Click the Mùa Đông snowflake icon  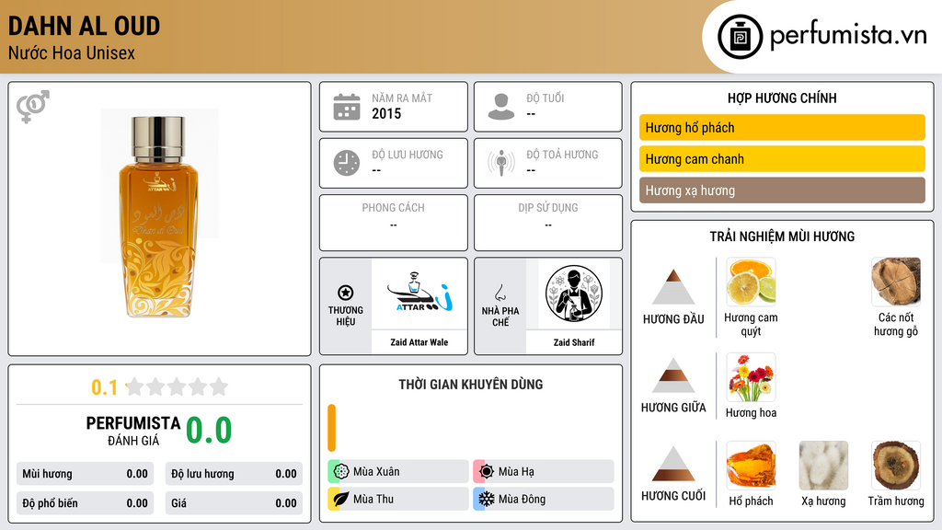pyautogui.click(x=487, y=499)
